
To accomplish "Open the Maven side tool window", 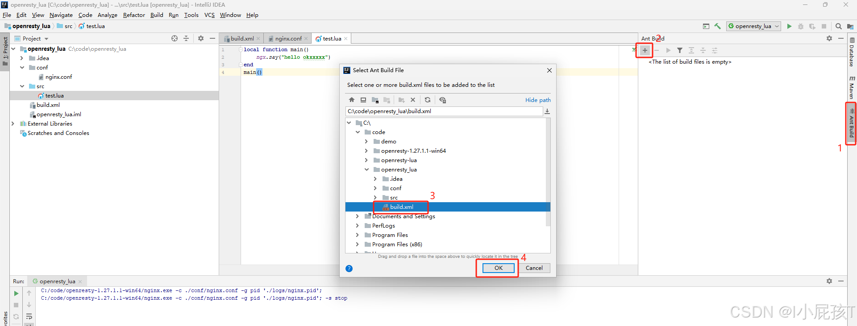I will click(852, 87).
